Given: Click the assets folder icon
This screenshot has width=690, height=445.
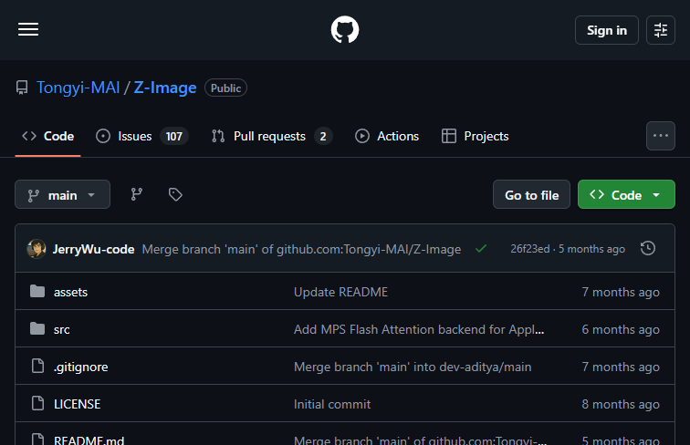Looking at the screenshot, I should [x=37, y=291].
